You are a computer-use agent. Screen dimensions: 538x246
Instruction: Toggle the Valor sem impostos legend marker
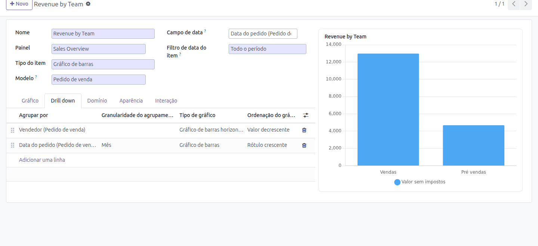click(397, 182)
